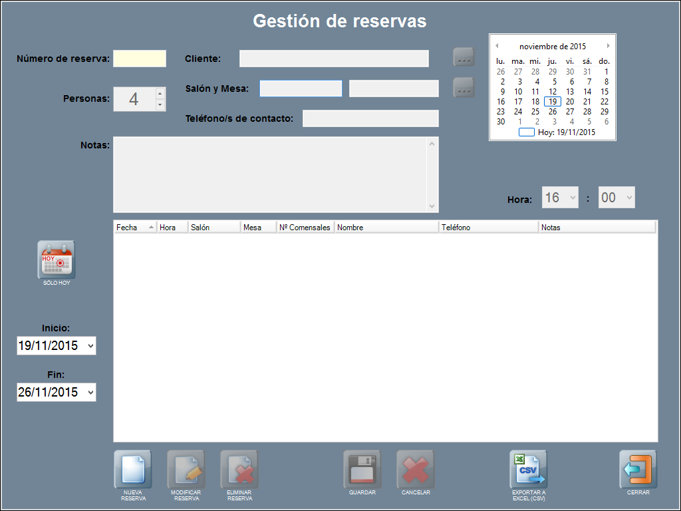This screenshot has height=511, width=681.
Task: Click the Eliminar Reserva icon
Action: coord(239,469)
